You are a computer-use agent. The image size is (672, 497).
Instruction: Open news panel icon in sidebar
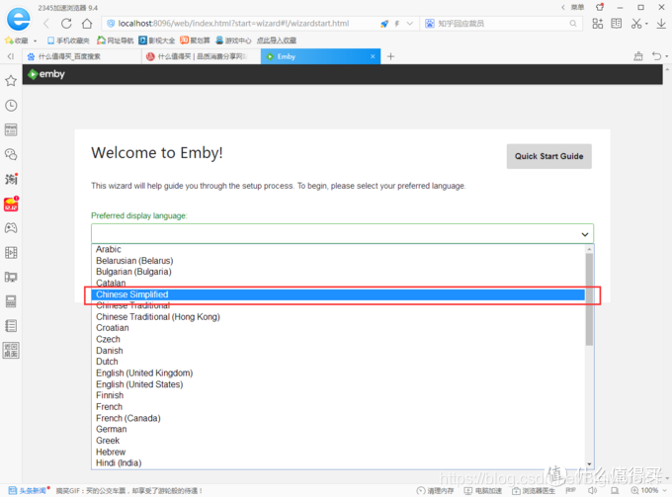pos(11,129)
